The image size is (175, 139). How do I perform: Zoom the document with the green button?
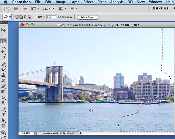(x=32, y=25)
